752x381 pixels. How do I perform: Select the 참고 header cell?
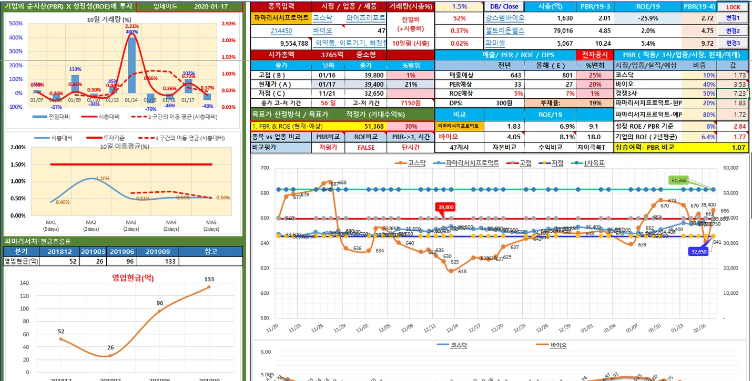click(x=211, y=252)
